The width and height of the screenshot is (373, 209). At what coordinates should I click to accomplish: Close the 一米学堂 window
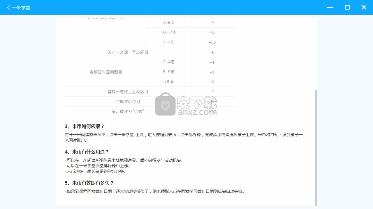coord(364,8)
